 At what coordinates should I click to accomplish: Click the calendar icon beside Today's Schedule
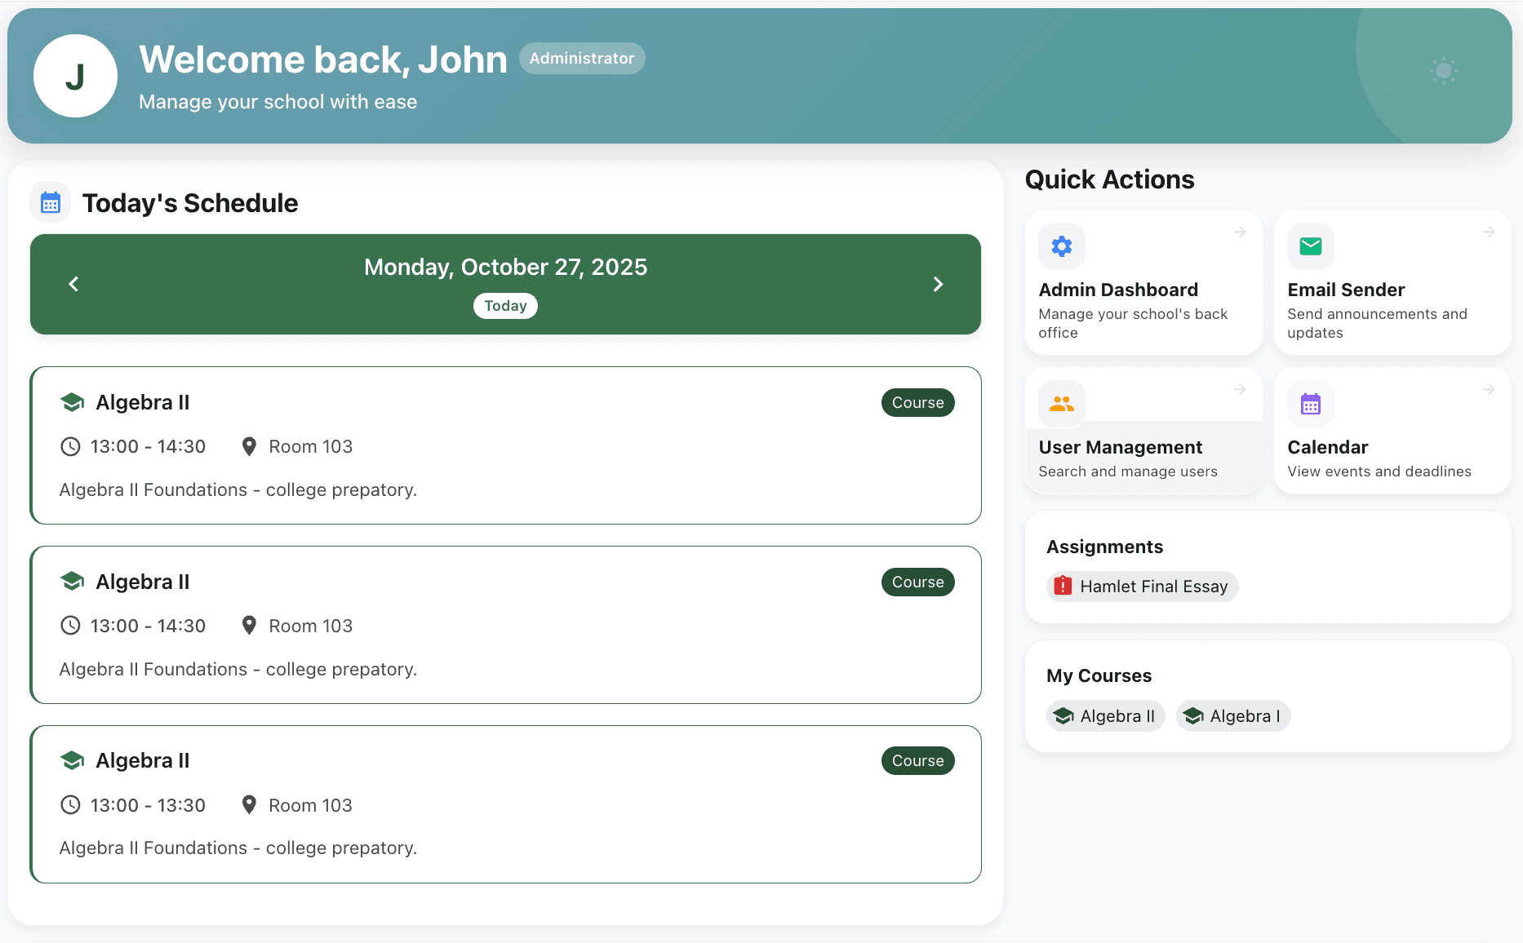50,201
